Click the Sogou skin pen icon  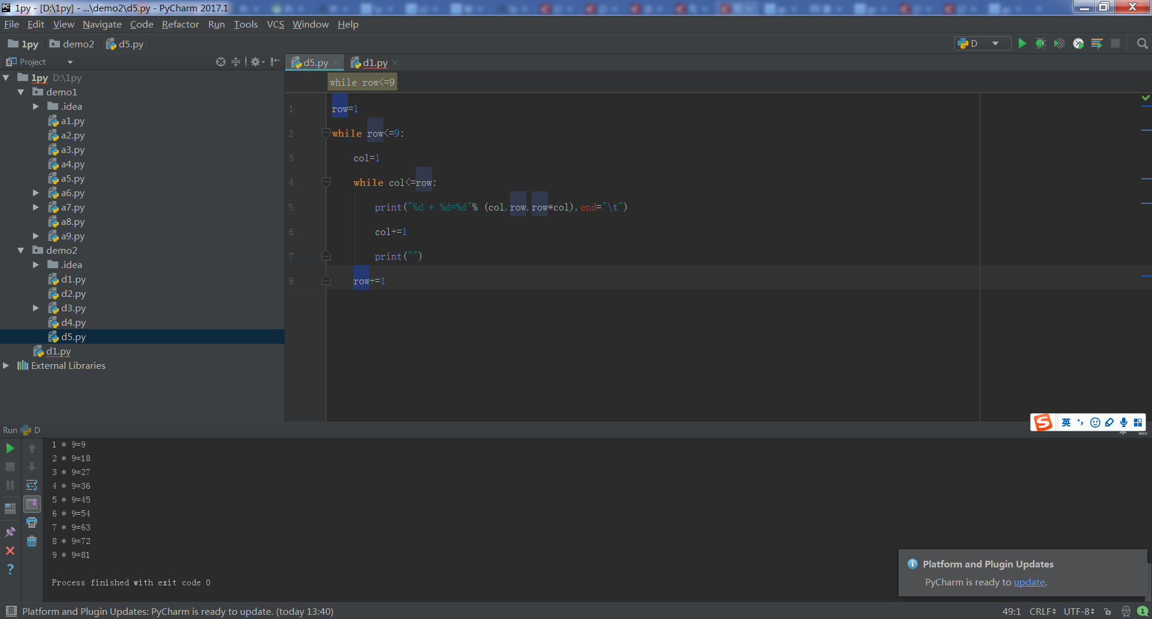click(1109, 422)
